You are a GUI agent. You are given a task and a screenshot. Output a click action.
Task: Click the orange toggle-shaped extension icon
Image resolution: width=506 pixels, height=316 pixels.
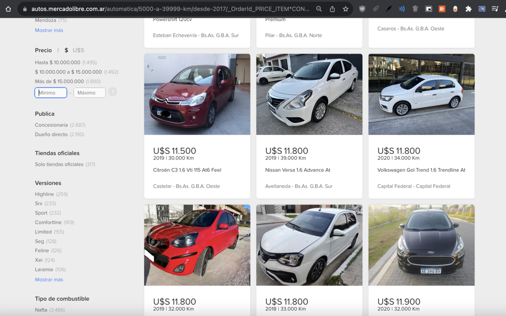point(455,9)
